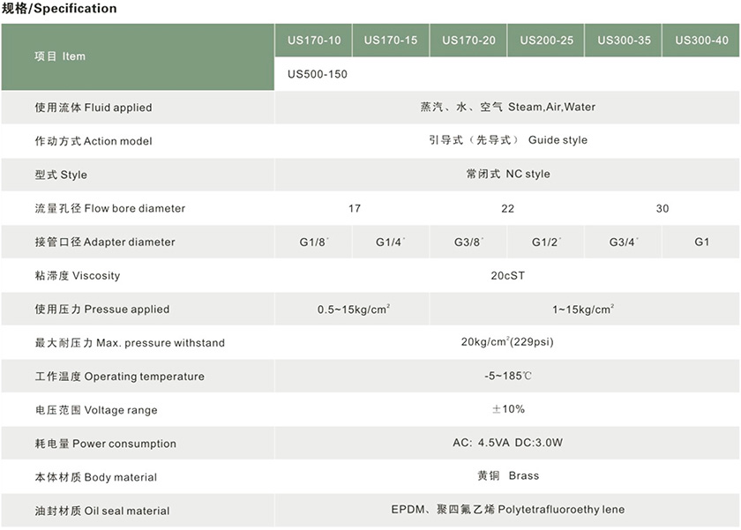The height and width of the screenshot is (530, 741).
Task: Click the US170-10 model column header
Action: tap(314, 41)
